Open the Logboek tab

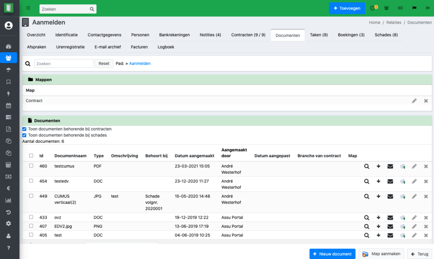(x=166, y=47)
